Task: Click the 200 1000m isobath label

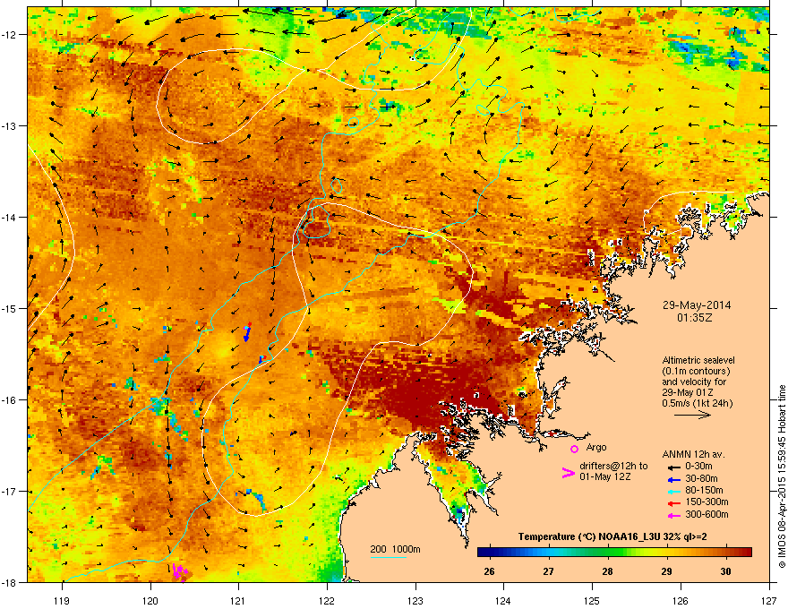Action: [x=395, y=549]
